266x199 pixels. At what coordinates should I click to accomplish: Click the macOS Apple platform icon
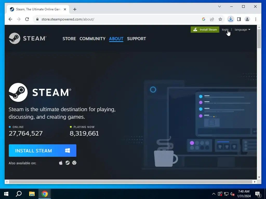(61, 163)
